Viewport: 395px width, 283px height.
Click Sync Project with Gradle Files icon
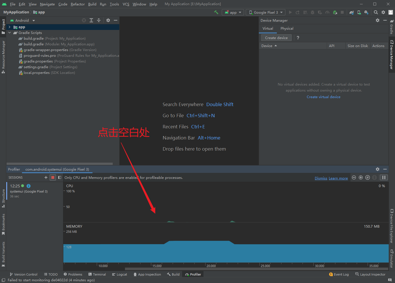click(352, 12)
